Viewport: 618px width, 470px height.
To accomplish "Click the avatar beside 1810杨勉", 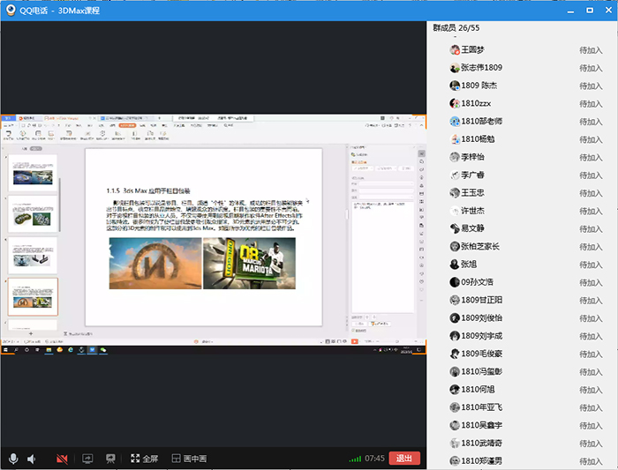I will pyautogui.click(x=455, y=139).
